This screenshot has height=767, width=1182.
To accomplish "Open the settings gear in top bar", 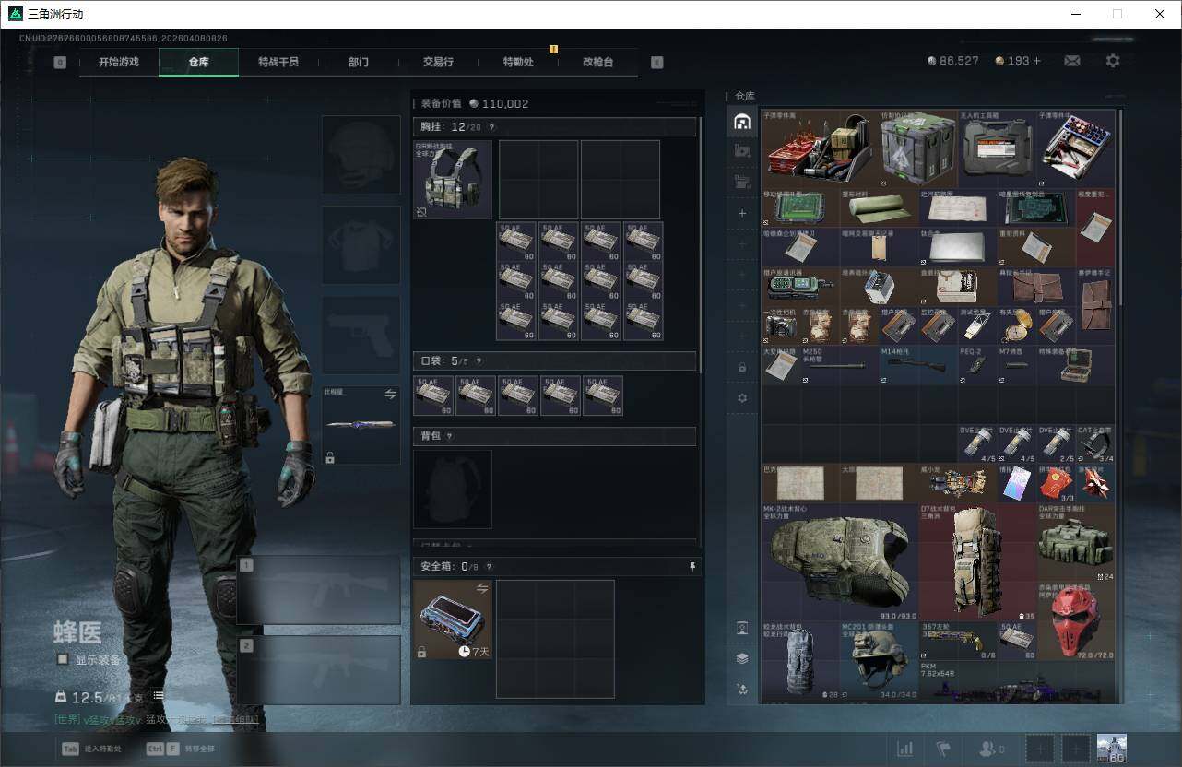I will [1113, 61].
